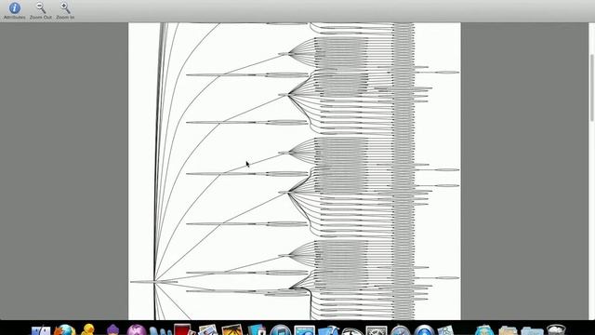This screenshot has width=595, height=335.
Task: Open the Adium duck Dock icon
Action: pyautogui.click(x=88, y=329)
